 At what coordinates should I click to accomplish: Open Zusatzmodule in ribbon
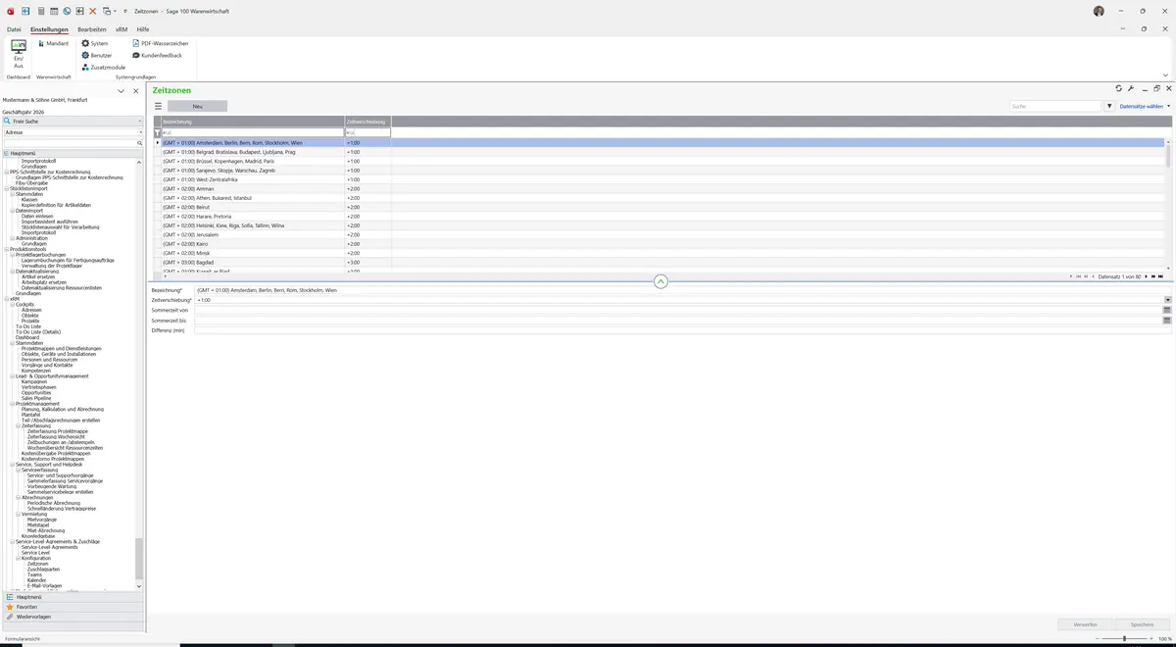click(104, 67)
